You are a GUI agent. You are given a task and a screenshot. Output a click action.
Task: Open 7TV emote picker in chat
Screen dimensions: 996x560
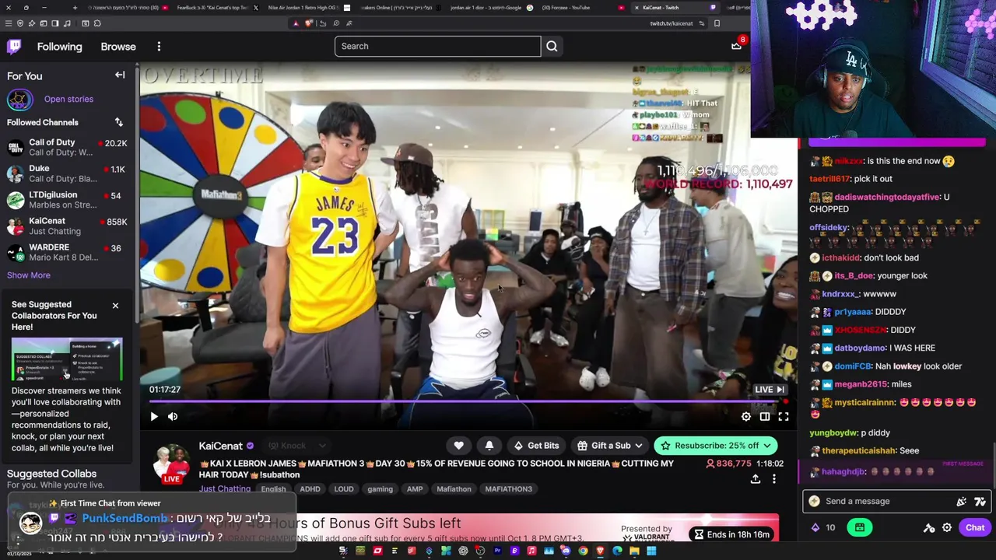coord(980,502)
